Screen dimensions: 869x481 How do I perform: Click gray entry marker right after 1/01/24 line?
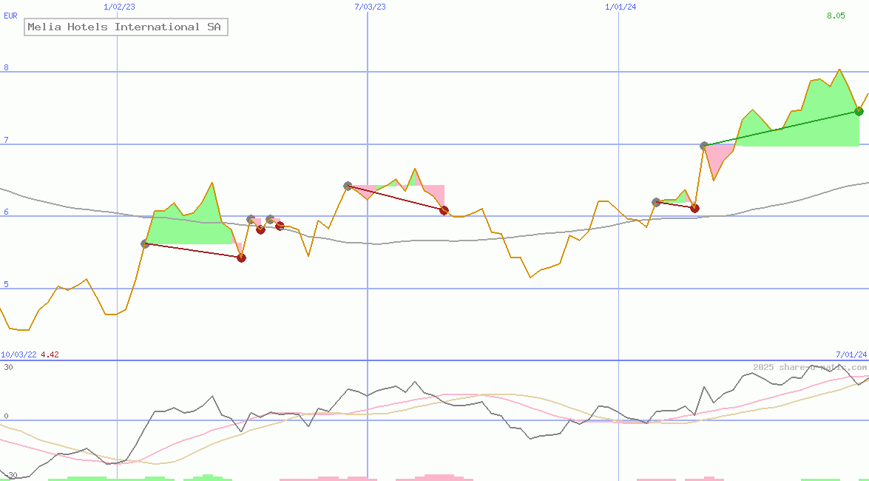pos(656,202)
